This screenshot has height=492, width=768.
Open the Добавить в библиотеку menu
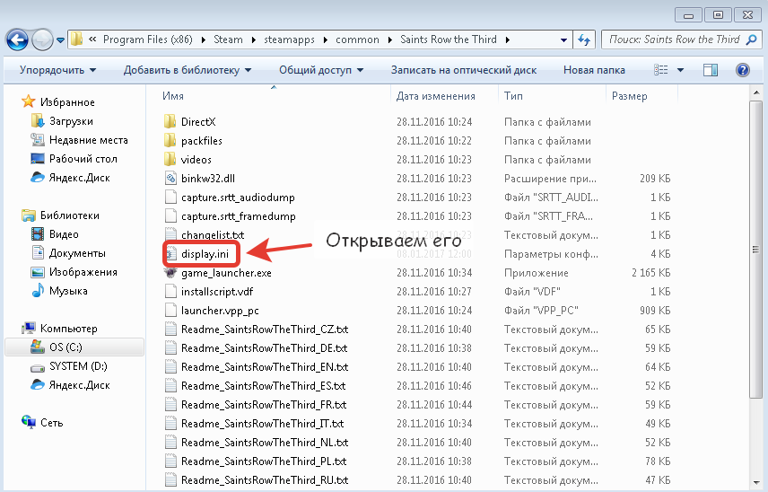point(188,70)
